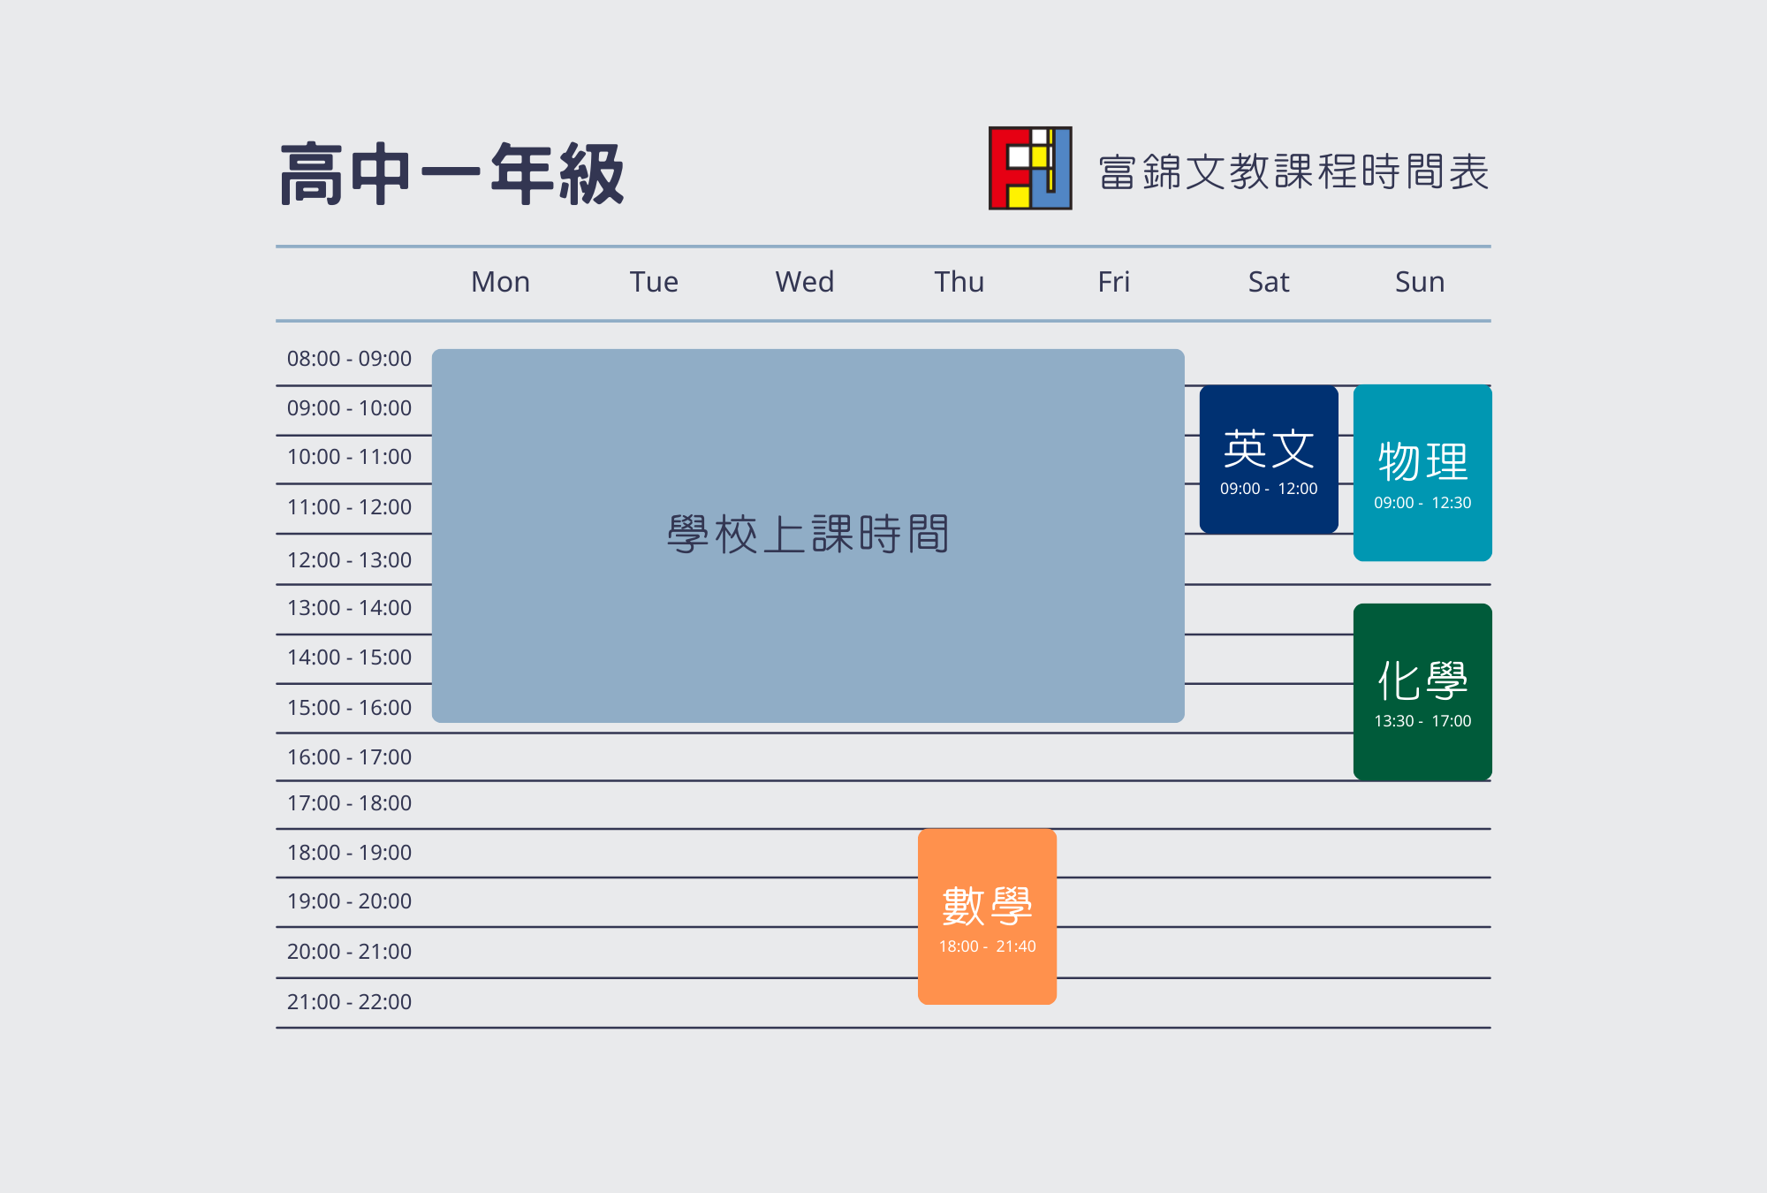Click the 富錦文教課程時間表 heading

1293,171
